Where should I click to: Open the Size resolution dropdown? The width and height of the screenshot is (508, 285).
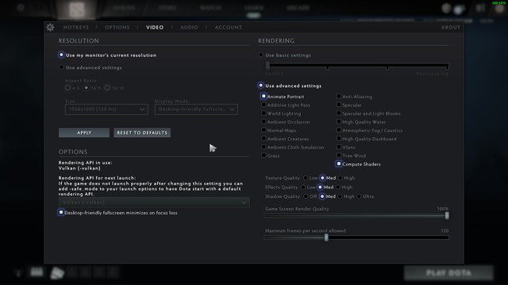(x=106, y=109)
